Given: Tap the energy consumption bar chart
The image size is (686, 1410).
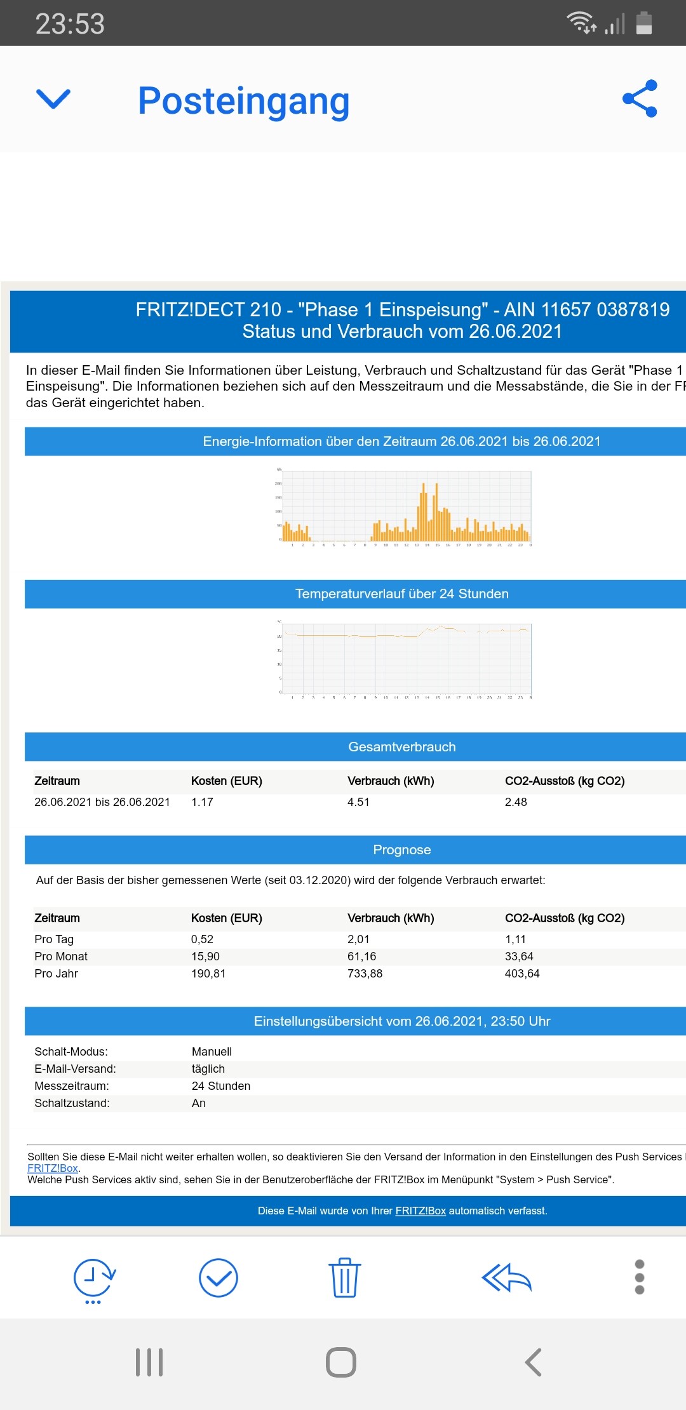Looking at the screenshot, I should pos(403,507).
